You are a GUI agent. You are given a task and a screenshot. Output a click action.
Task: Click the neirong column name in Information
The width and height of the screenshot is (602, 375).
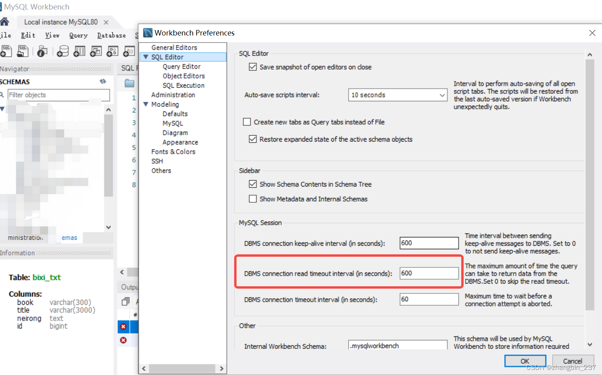(29, 318)
